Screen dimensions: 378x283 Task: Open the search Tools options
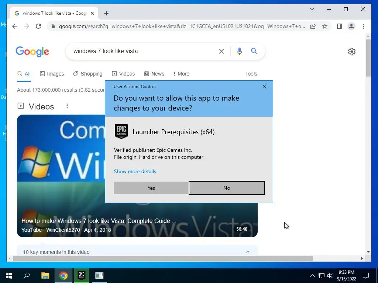coord(251,74)
